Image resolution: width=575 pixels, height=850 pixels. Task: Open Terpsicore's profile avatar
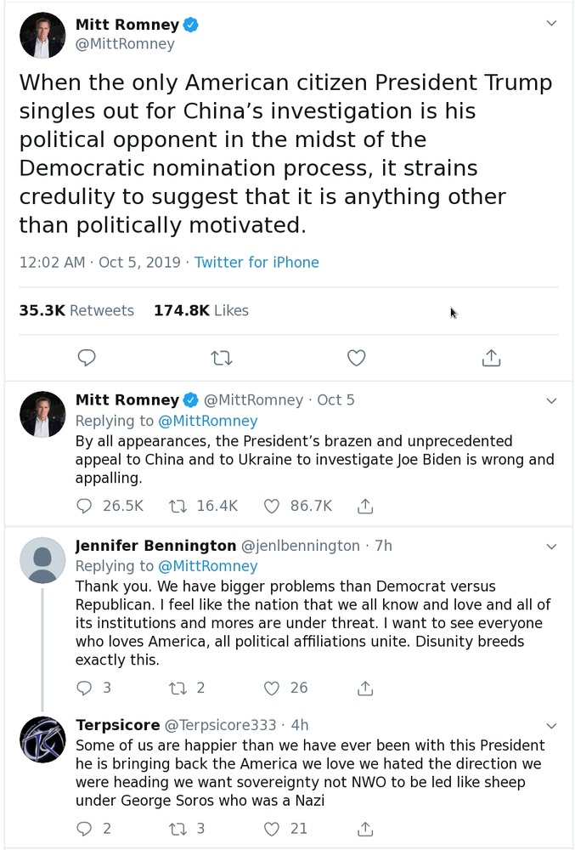(42, 739)
